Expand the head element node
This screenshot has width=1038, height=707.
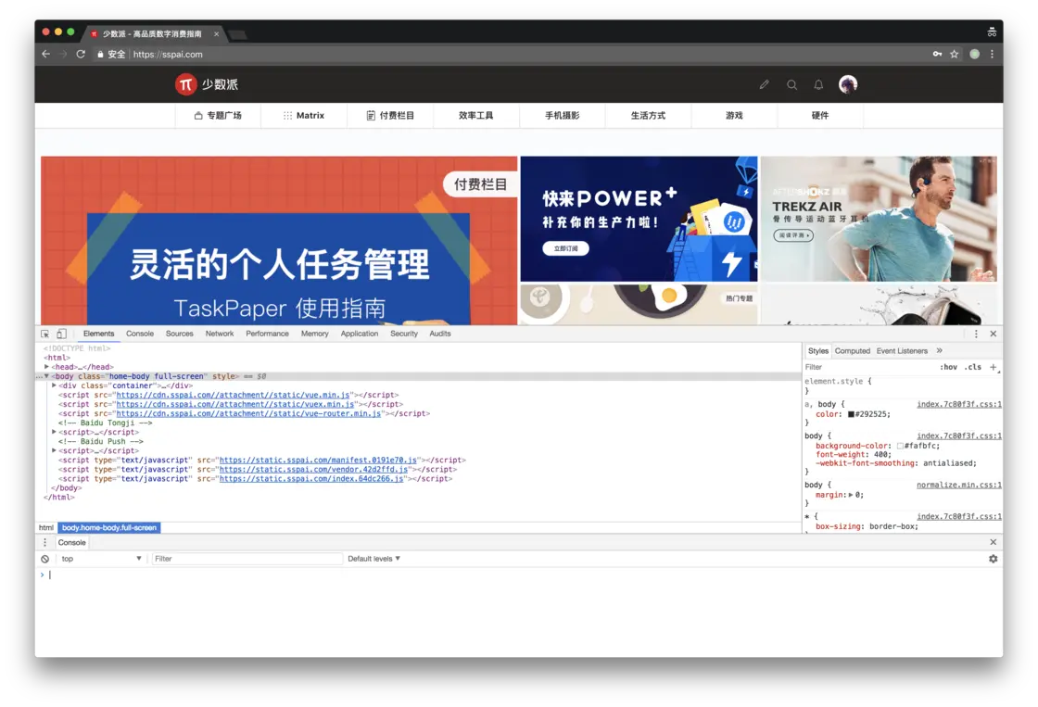[46, 367]
